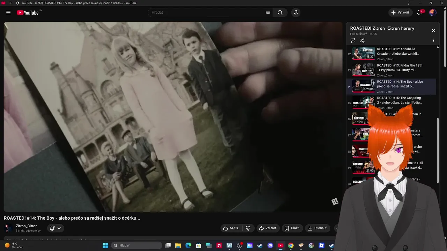This screenshot has width=447, height=251.
Task: Open the on-screen keyboard icon in search box
Action: tap(268, 13)
